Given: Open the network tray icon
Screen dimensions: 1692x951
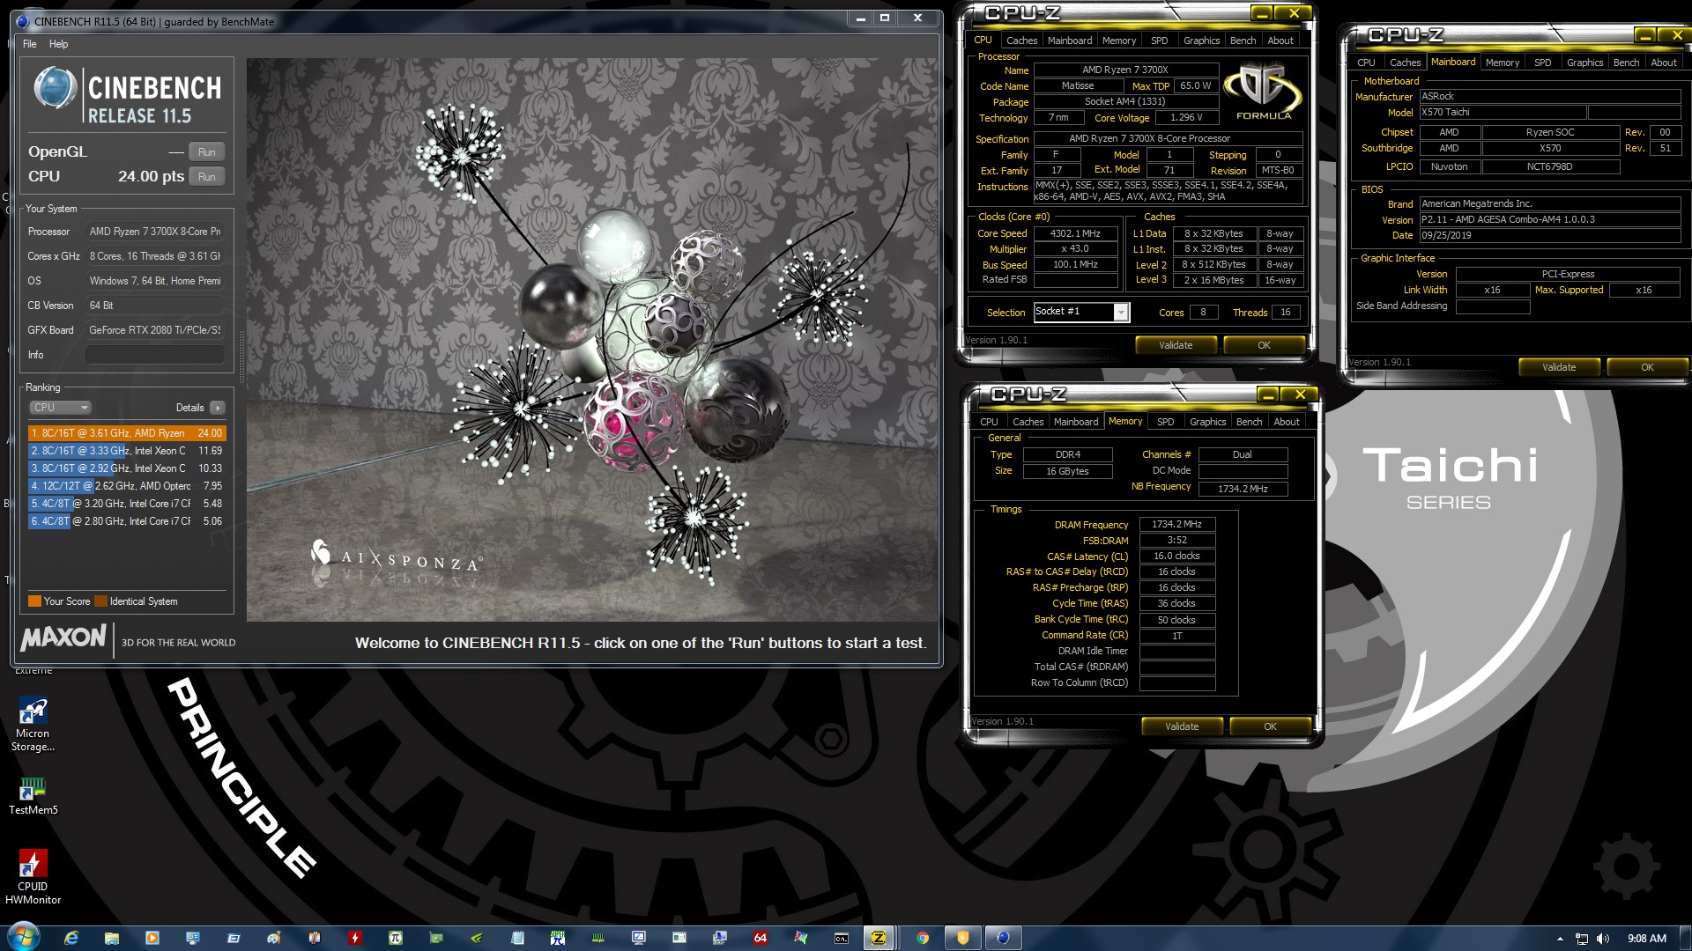Looking at the screenshot, I should [1582, 939].
